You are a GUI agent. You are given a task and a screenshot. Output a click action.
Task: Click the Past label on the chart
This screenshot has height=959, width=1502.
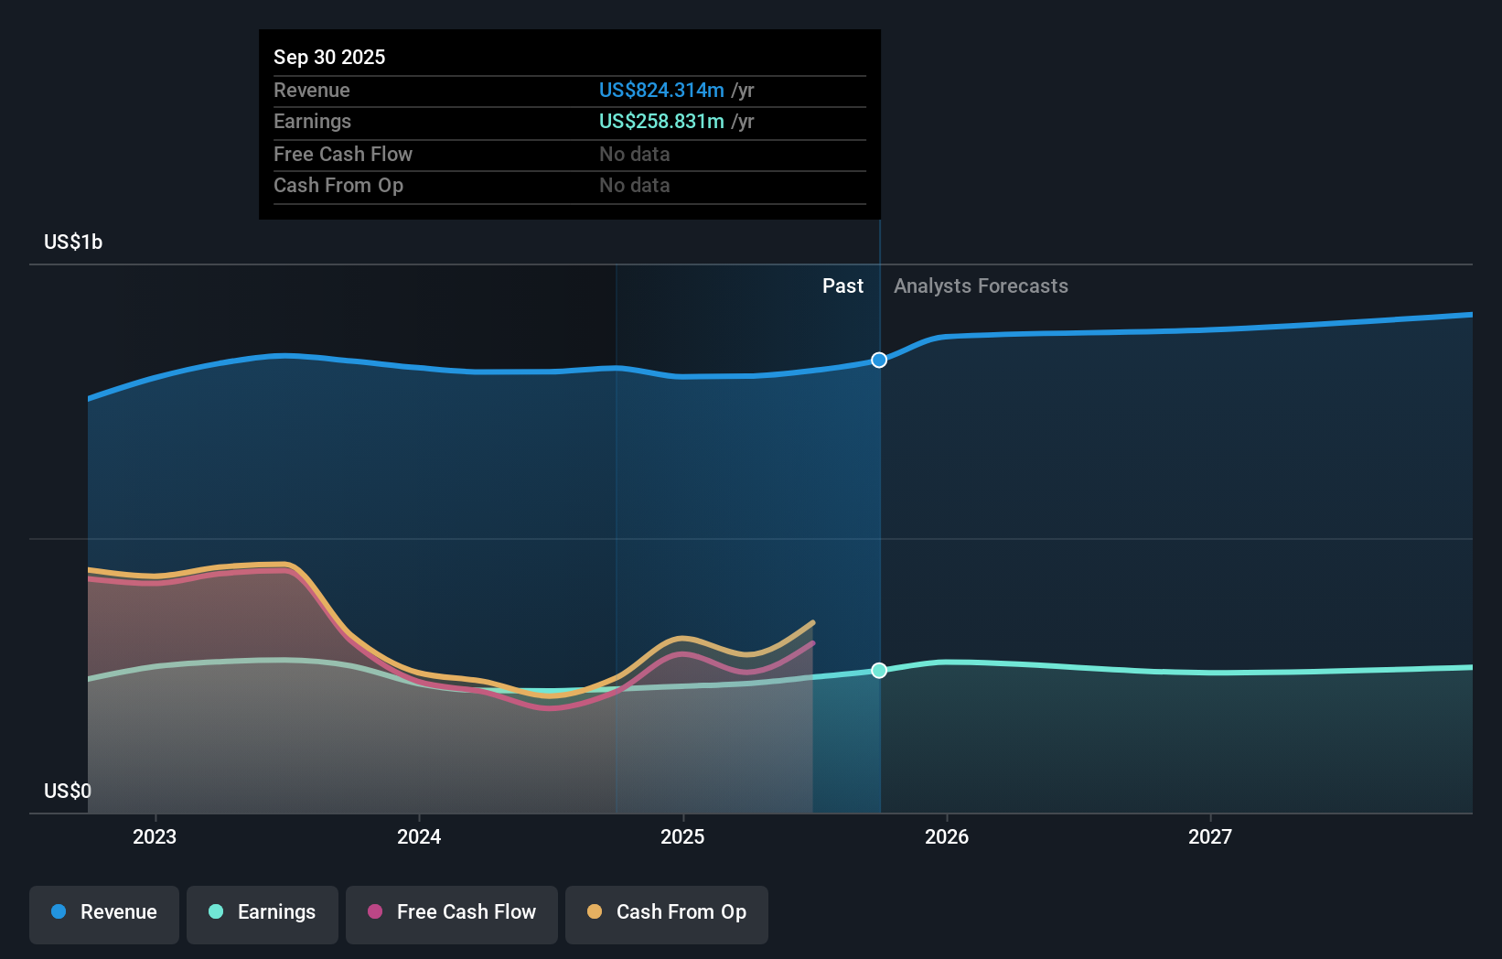point(842,286)
